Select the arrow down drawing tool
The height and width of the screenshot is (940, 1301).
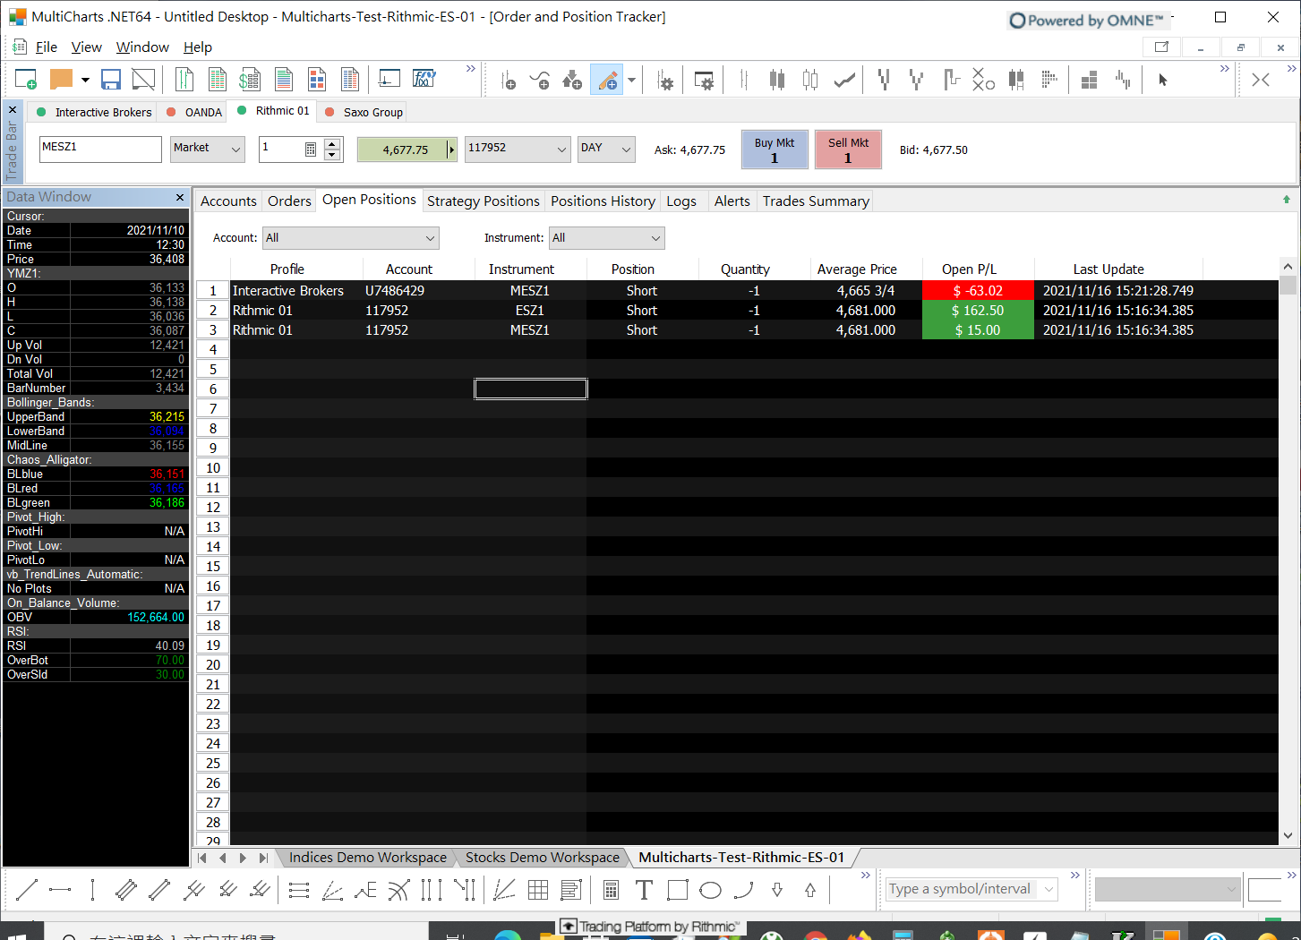click(x=777, y=890)
